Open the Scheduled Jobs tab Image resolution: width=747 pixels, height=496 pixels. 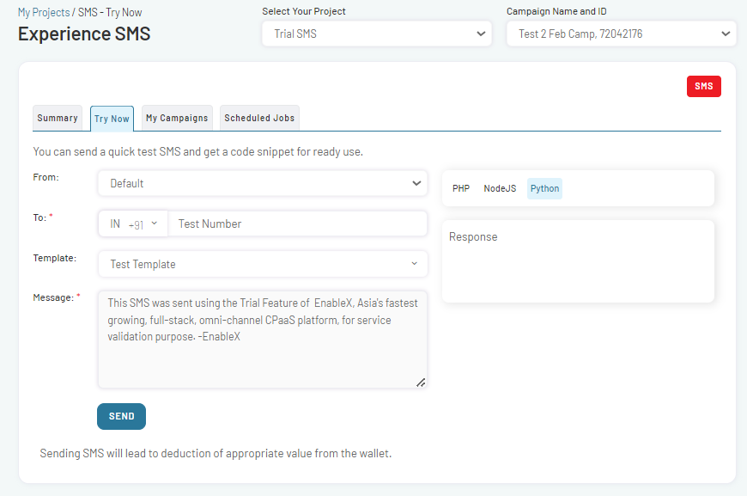tap(259, 118)
